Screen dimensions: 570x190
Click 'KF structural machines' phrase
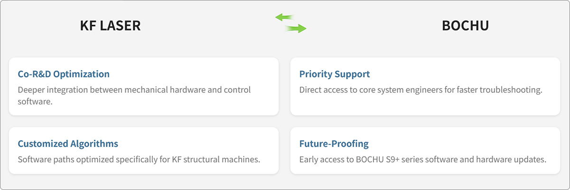coord(217,159)
